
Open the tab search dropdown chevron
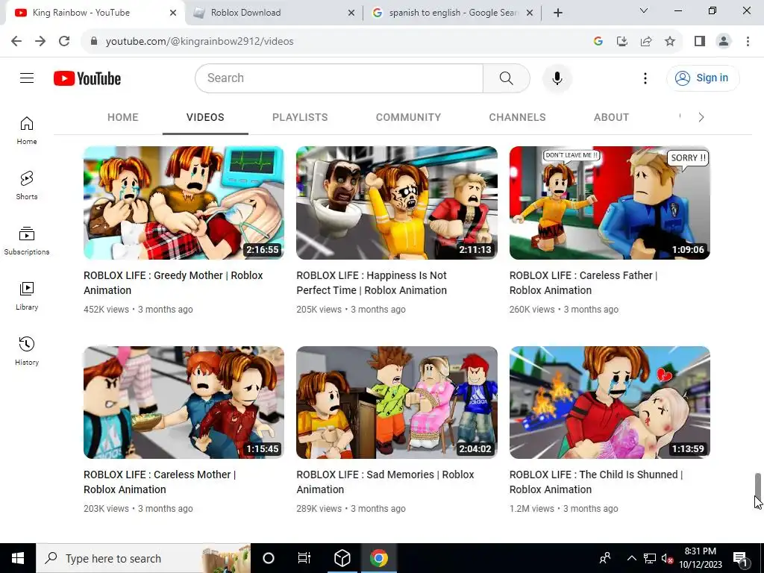click(x=643, y=10)
